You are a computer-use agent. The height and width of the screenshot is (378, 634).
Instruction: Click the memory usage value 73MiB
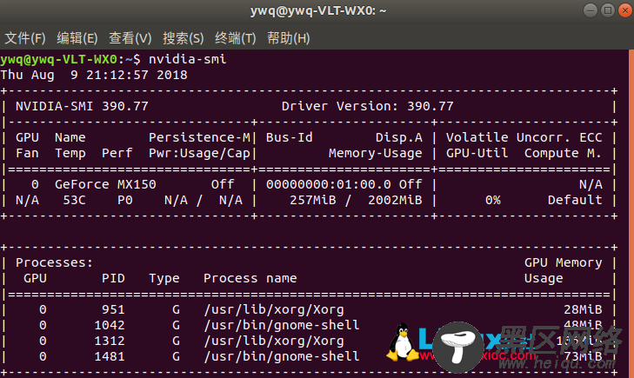583,356
